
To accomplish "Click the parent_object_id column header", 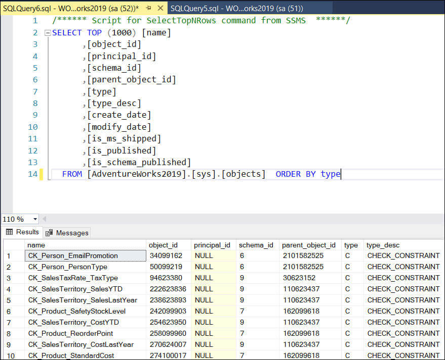I will (x=309, y=245).
